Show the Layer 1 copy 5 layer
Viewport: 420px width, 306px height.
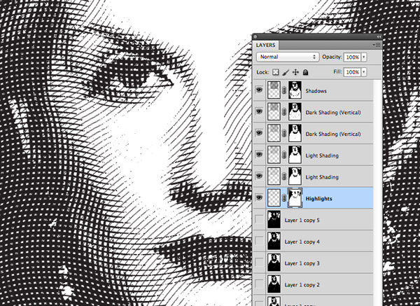tap(260, 220)
